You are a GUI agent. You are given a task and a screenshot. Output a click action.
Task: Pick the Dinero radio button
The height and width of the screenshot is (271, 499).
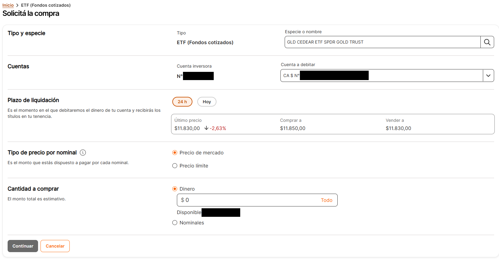click(175, 189)
